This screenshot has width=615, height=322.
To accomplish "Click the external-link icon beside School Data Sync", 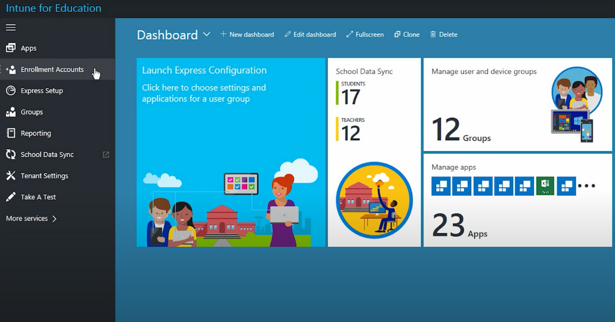I will point(106,154).
